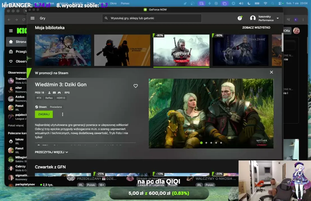Select the third carousel dot

[211, 143]
